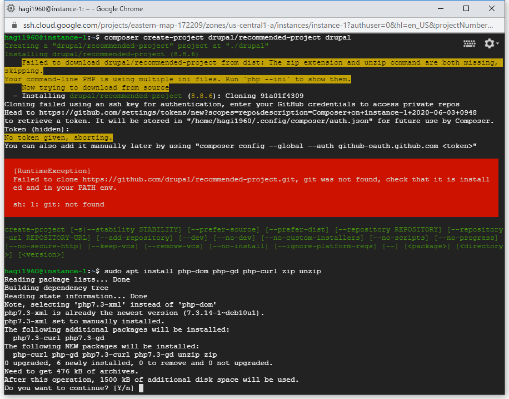The image size is (509, 399).
Task: Maximize the Chrome SSH window
Action: pyautogui.click(x=466, y=9)
